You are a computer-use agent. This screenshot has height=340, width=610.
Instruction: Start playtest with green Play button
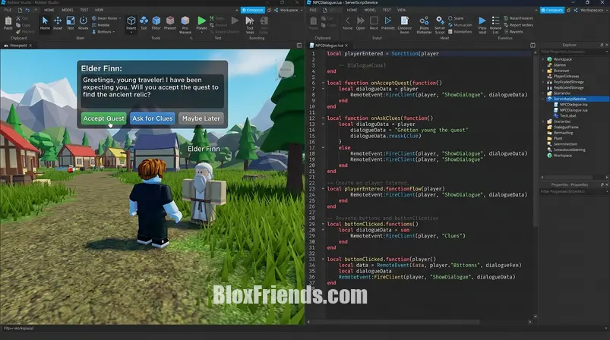[x=201, y=20]
